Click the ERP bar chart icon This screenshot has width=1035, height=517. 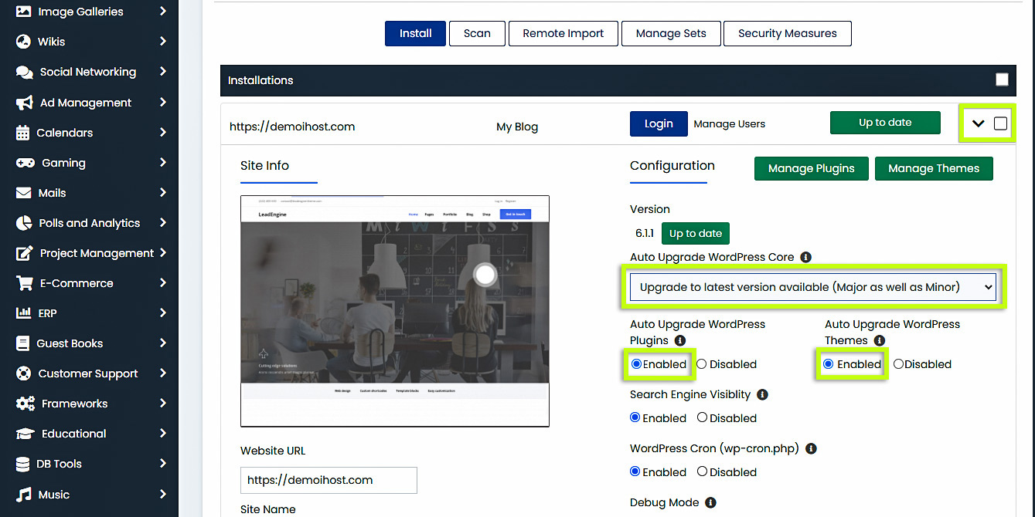24,313
